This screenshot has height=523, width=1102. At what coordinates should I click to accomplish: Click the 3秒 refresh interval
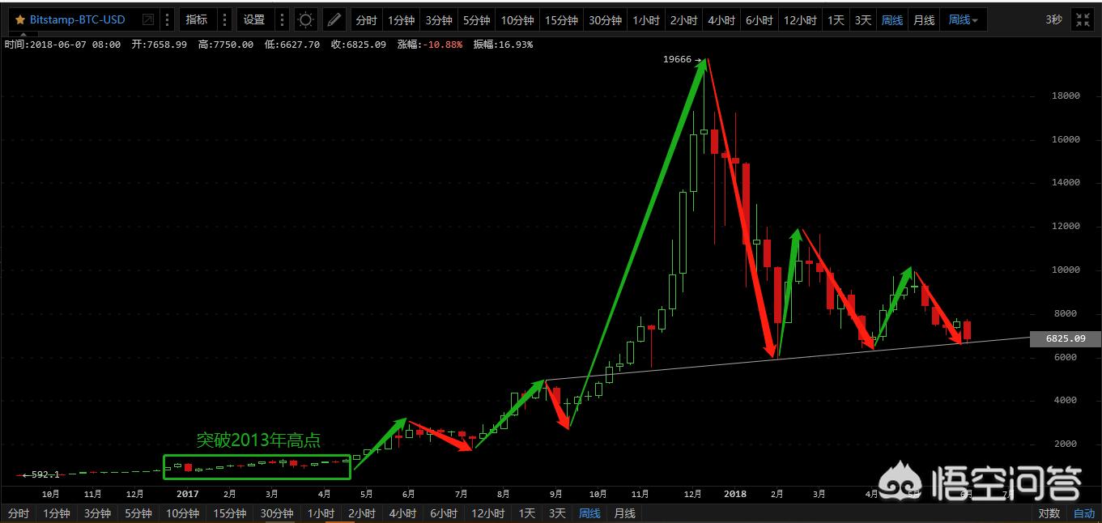point(1053,19)
